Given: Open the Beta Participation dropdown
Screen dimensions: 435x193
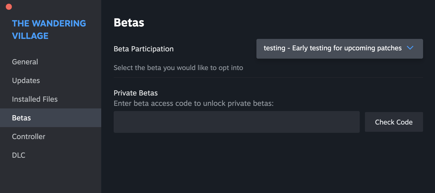Looking at the screenshot, I should click(339, 49).
